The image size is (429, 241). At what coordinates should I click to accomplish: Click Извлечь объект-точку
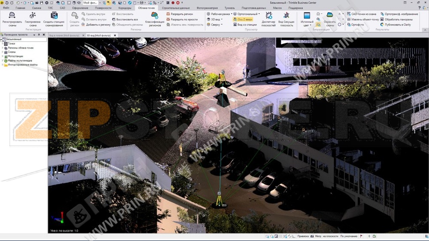[363, 19]
